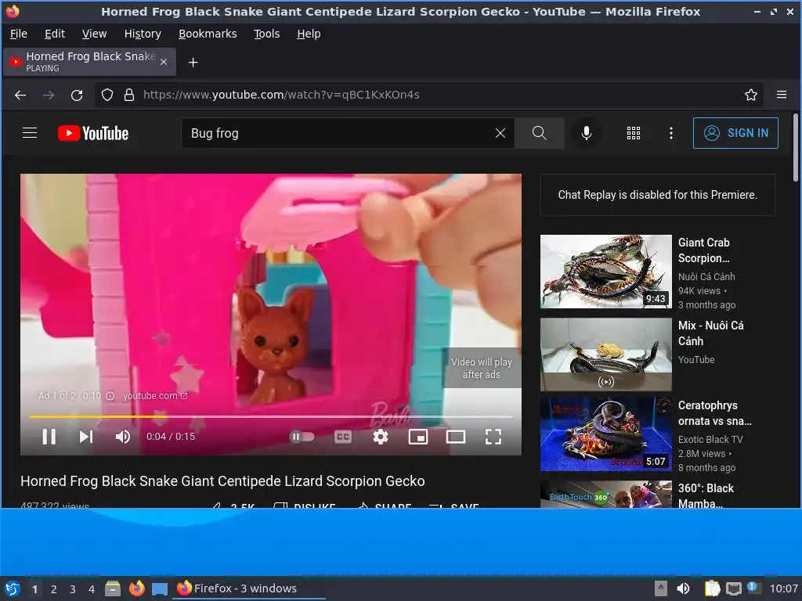Switch to theater mode
The image size is (802, 601).
tap(455, 437)
